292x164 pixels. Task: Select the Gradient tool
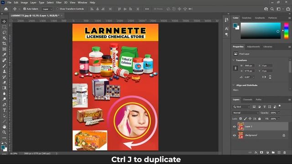click(4, 88)
